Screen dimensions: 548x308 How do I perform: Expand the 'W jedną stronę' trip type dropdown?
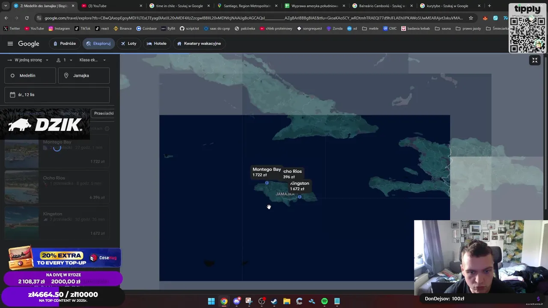[28, 60]
